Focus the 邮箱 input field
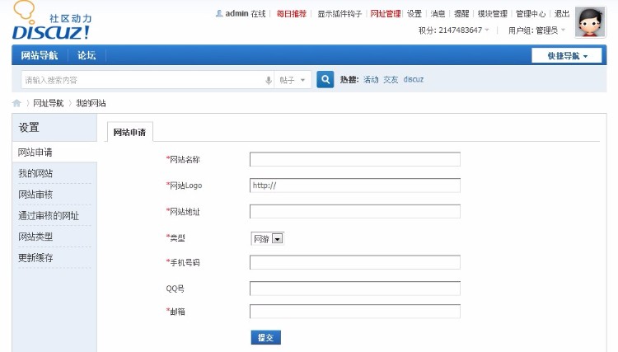This screenshot has height=352, width=618. (x=354, y=312)
